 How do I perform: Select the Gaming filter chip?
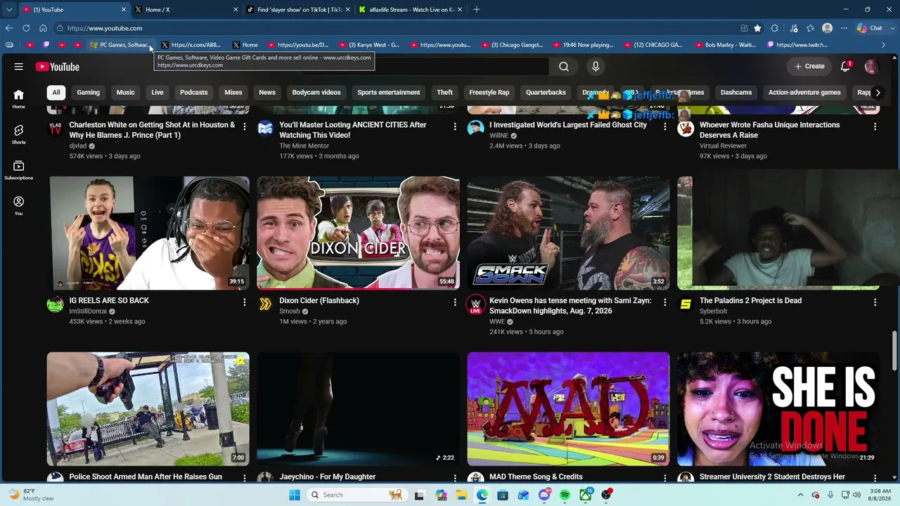click(88, 92)
